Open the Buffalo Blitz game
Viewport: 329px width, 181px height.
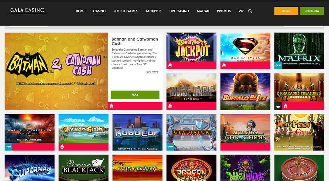pyautogui.click(x=245, y=92)
